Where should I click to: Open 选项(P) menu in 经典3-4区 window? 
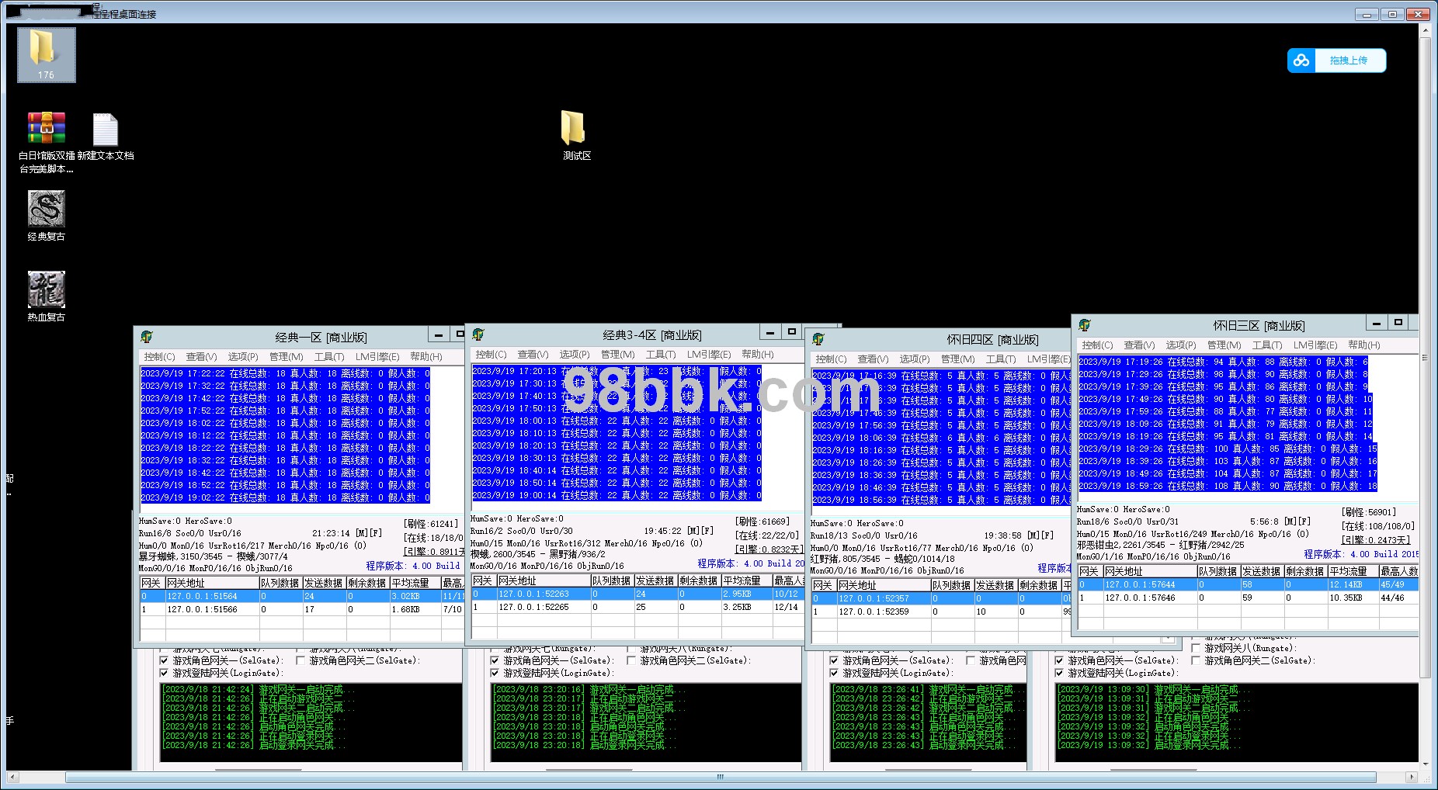(x=574, y=355)
